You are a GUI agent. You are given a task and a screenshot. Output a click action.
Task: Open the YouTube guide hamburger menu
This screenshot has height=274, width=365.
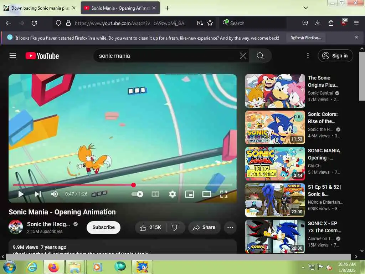click(13, 56)
